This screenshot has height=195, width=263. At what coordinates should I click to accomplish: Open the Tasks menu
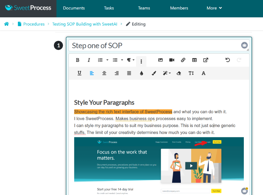click(x=109, y=8)
